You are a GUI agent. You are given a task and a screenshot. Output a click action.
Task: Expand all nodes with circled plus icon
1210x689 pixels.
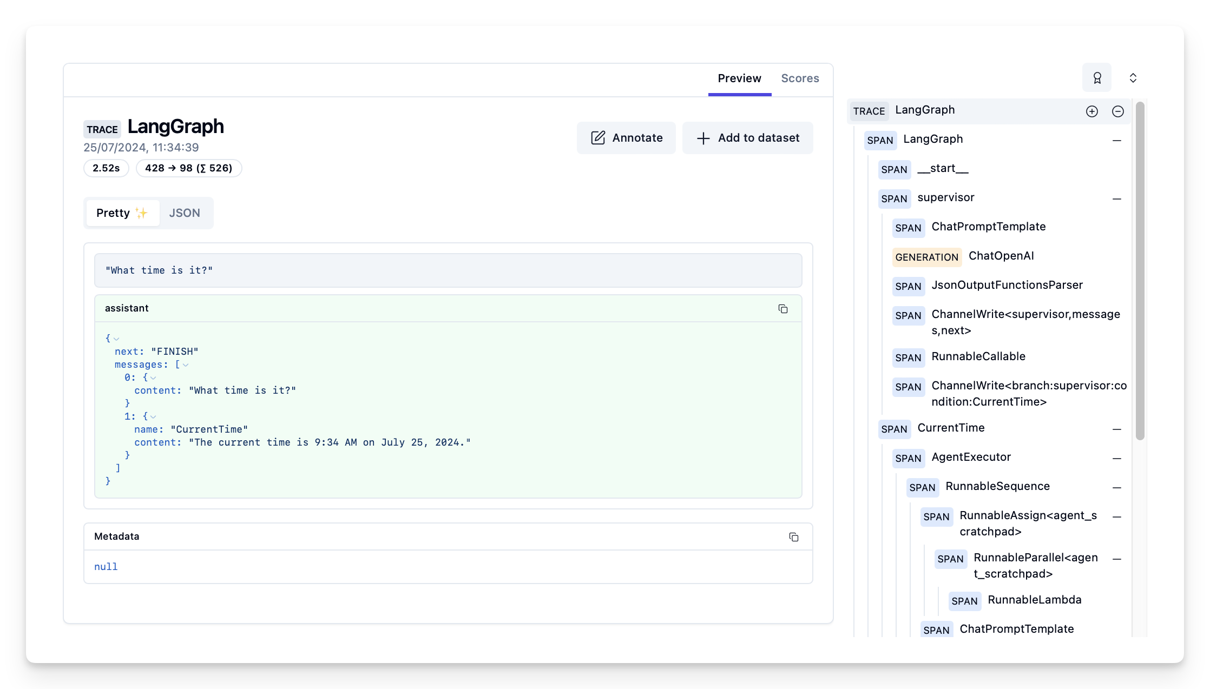click(x=1091, y=111)
